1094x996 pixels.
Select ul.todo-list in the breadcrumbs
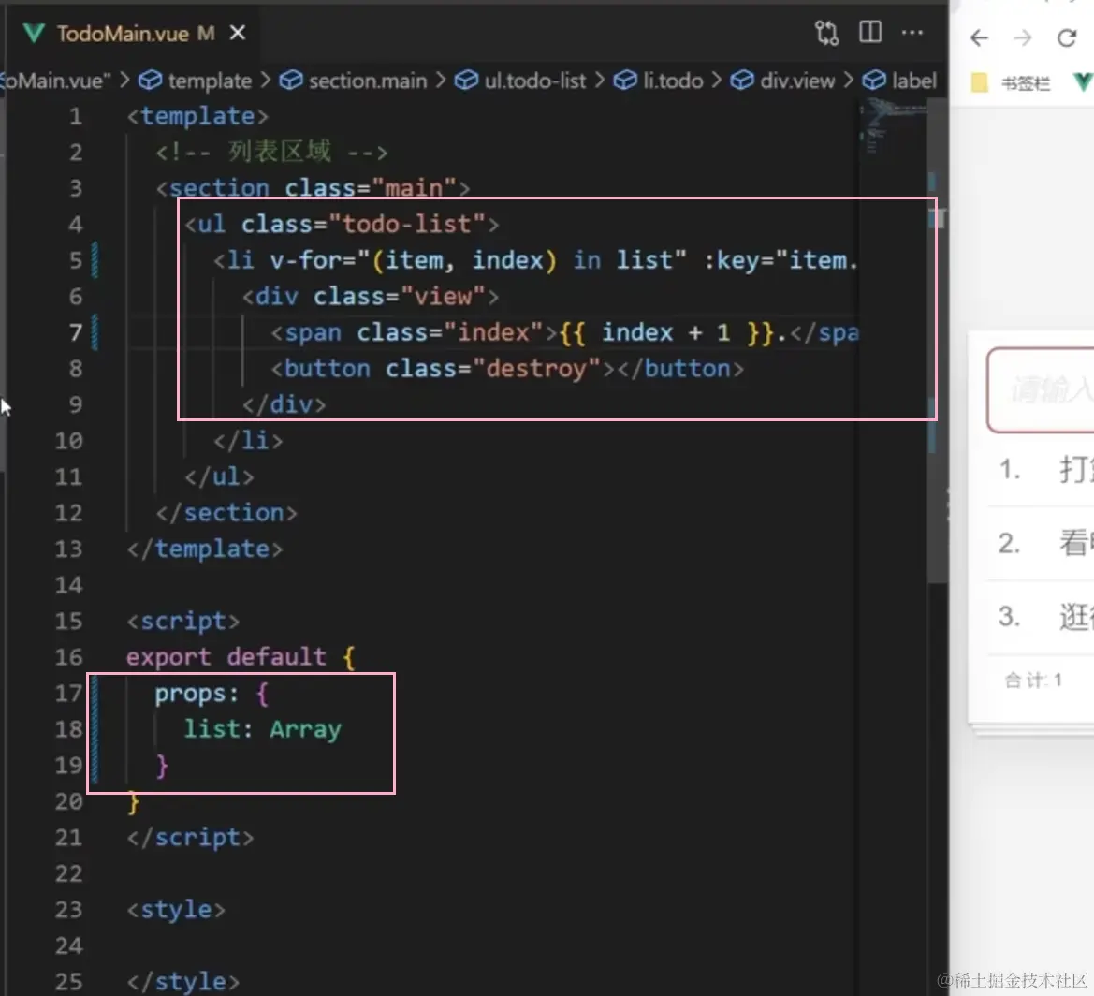pyautogui.click(x=535, y=81)
